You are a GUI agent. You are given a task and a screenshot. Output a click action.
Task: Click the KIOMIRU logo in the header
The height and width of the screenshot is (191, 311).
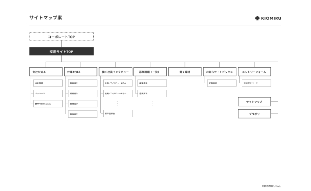(x=268, y=18)
